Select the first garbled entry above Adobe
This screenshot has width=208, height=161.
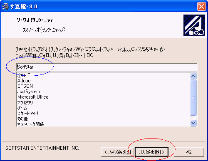(x=23, y=75)
